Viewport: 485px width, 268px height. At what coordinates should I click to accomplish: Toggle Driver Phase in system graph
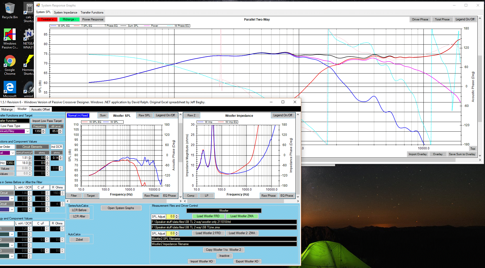tap(420, 19)
